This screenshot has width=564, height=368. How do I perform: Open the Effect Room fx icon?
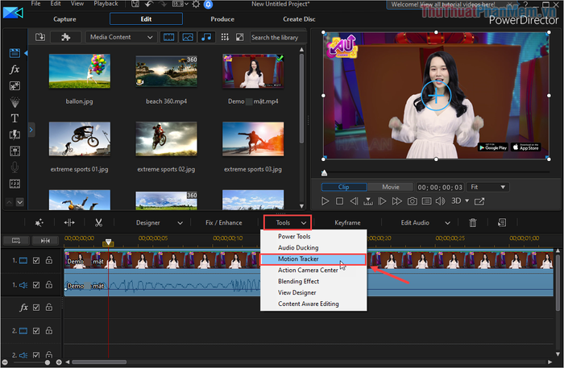pos(15,69)
